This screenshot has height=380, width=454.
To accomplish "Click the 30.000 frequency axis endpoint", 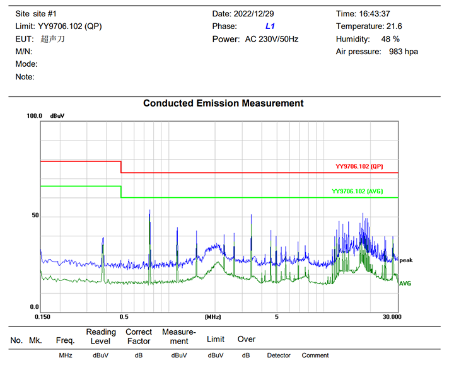I will pyautogui.click(x=392, y=316).
